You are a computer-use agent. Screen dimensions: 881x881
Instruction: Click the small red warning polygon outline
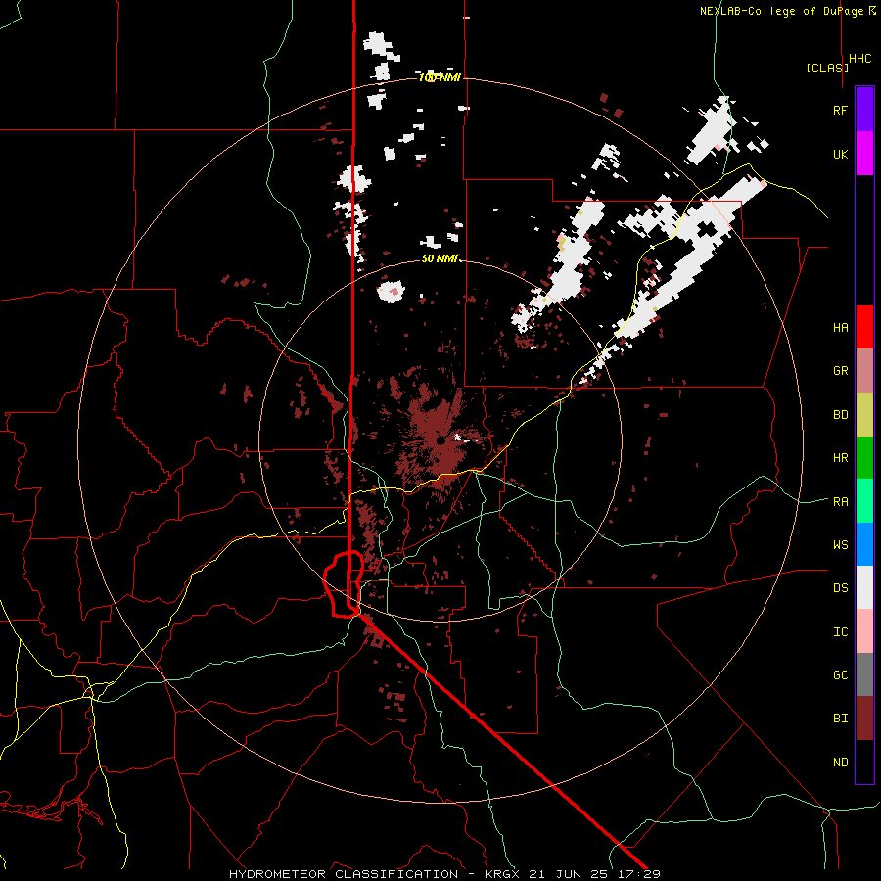pos(344,584)
